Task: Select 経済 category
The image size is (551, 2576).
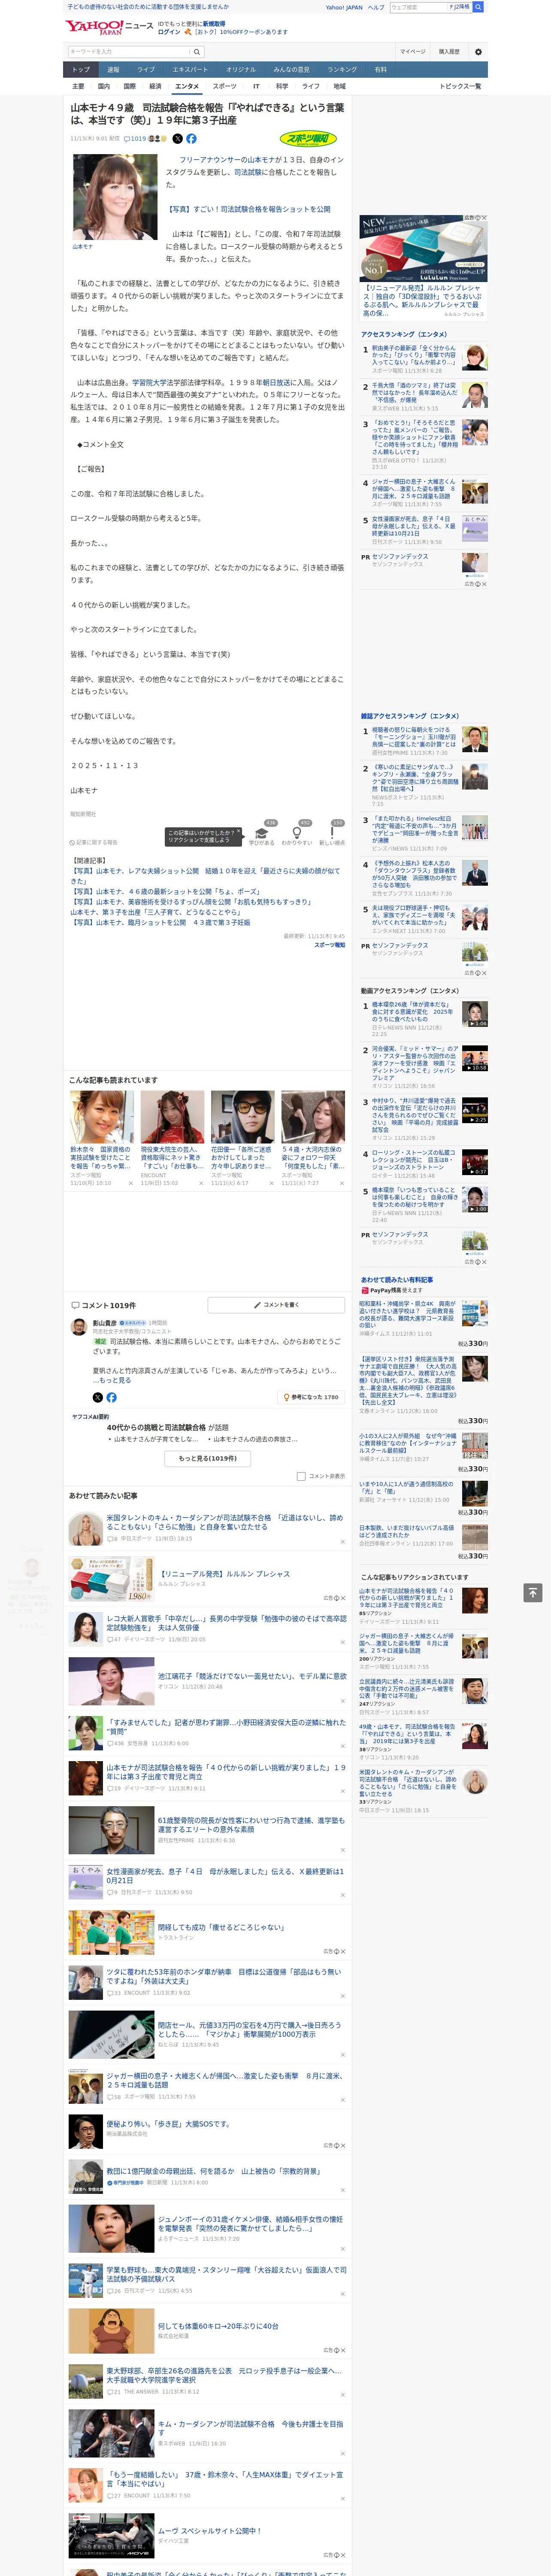Action: point(155,86)
